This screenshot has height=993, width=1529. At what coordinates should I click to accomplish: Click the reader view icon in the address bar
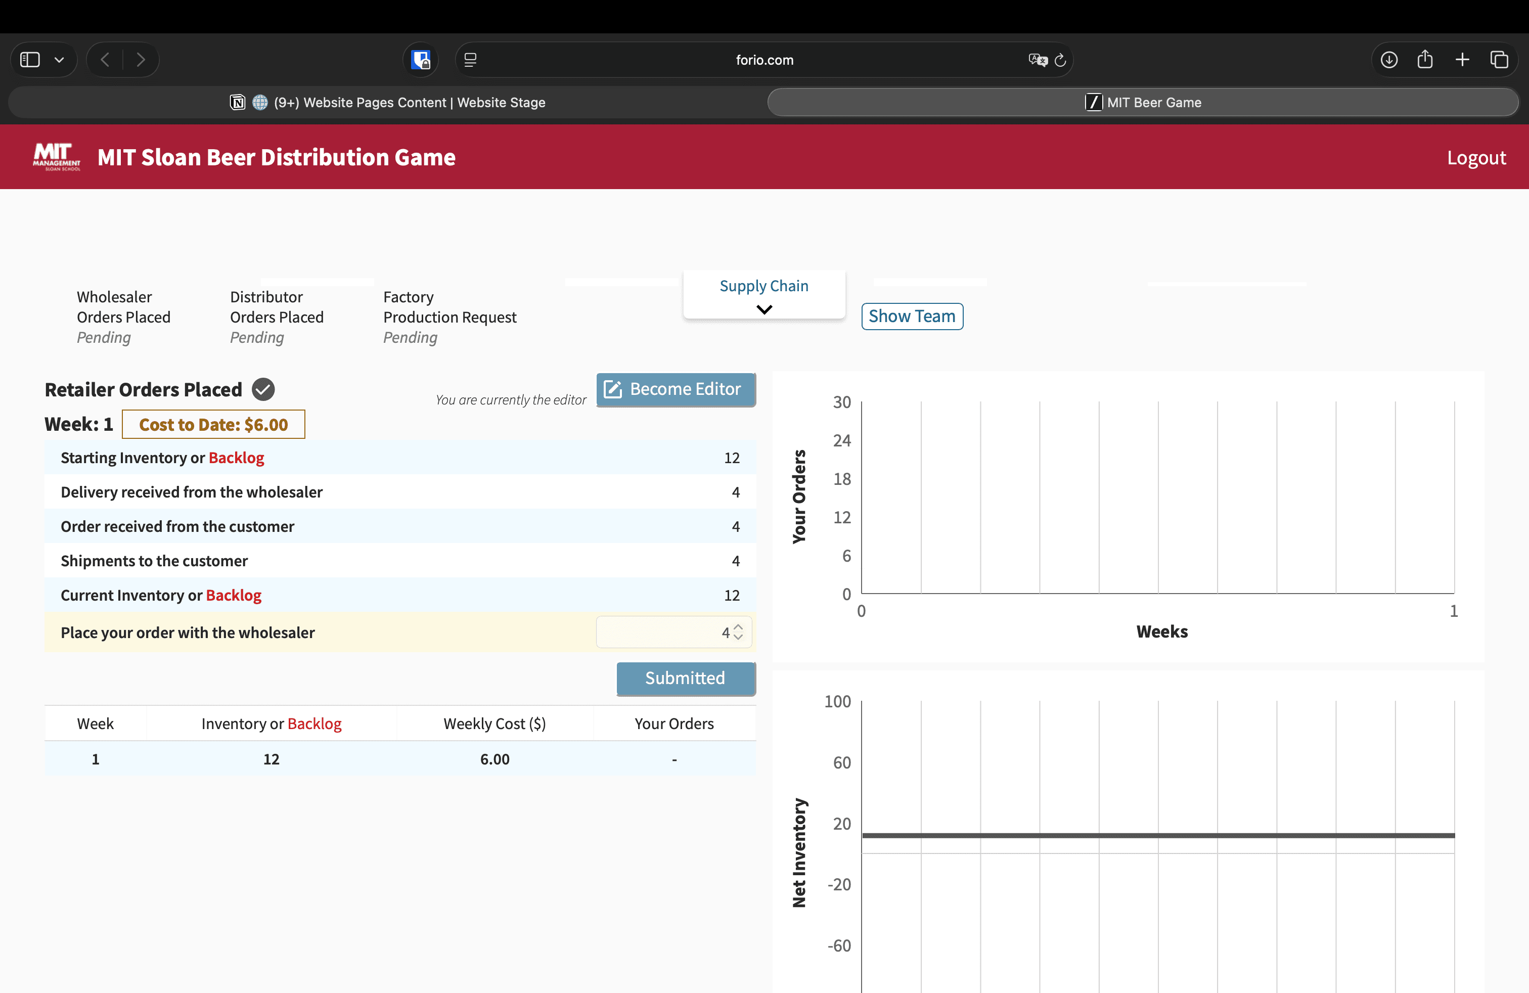[470, 60]
